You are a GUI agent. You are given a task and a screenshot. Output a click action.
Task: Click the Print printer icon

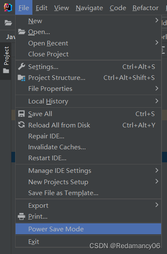(21, 217)
